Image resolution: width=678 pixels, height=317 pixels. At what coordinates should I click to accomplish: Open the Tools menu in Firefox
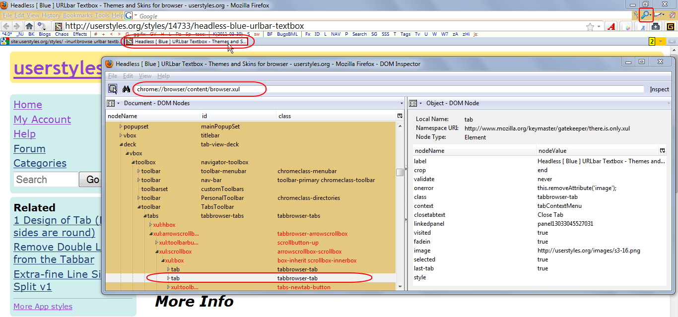tap(102, 15)
